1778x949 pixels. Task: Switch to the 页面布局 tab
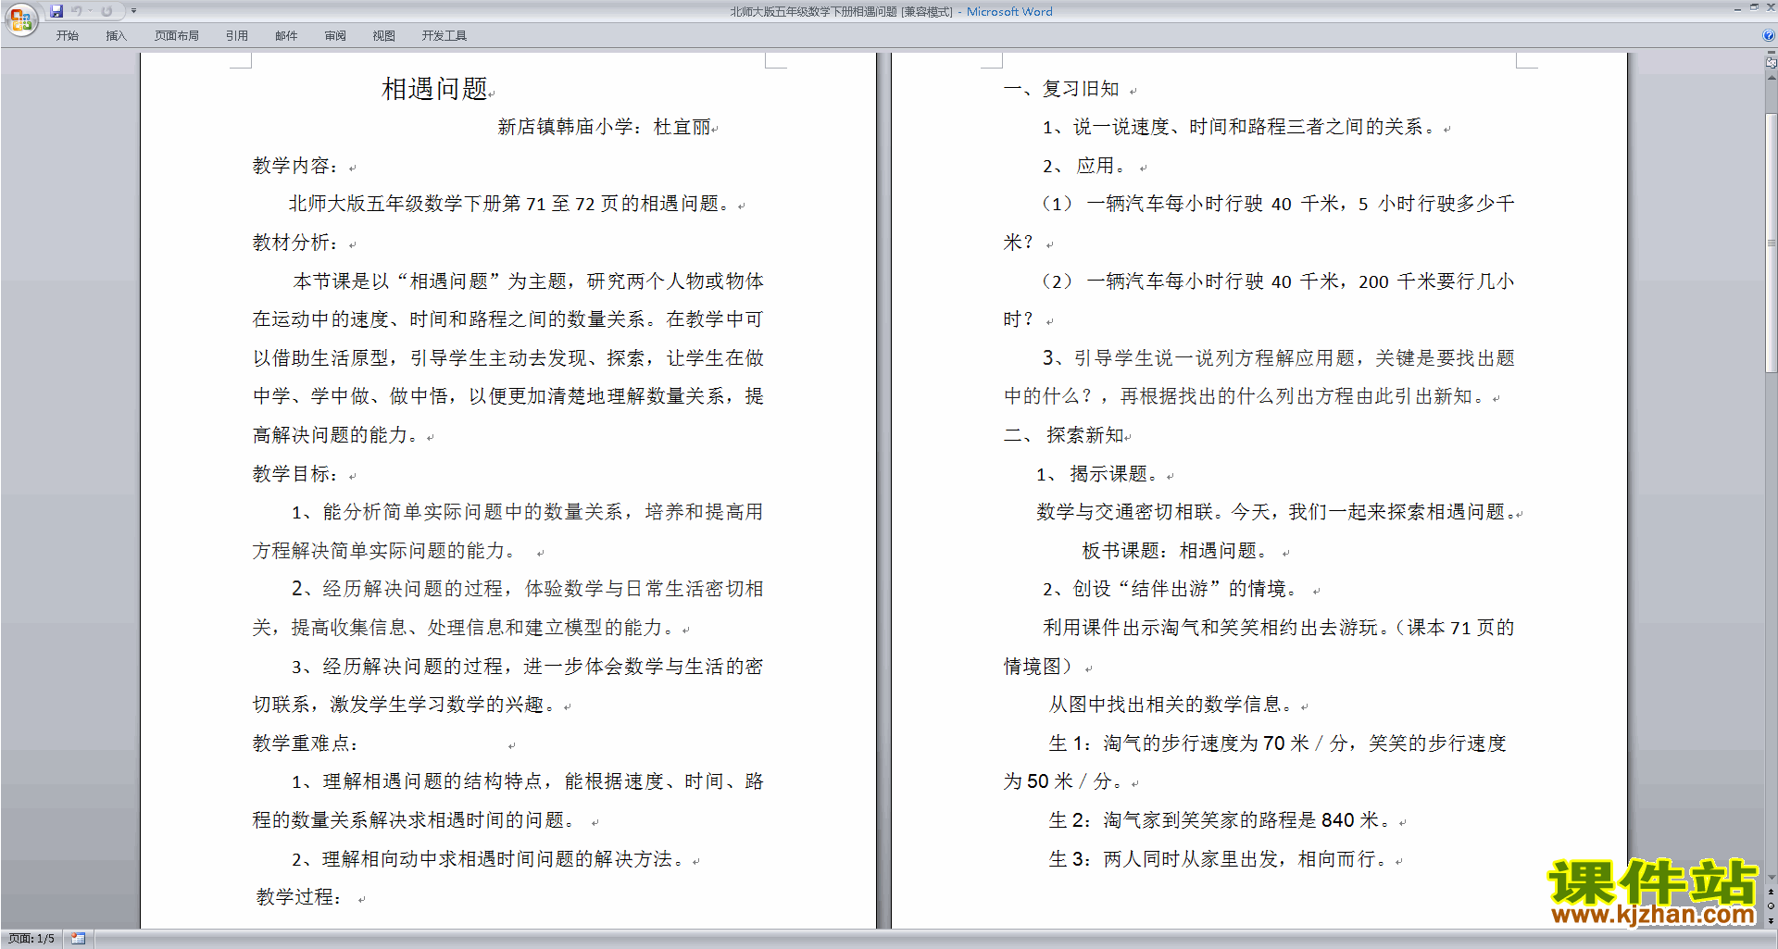click(177, 36)
